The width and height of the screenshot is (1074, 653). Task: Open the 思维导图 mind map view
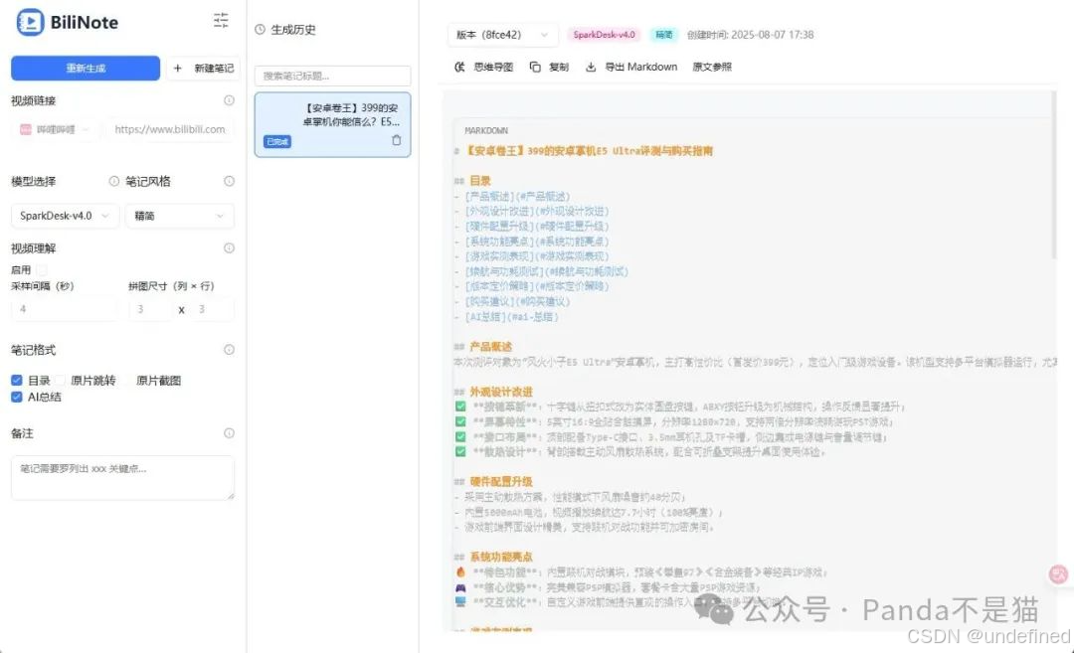[x=483, y=67]
